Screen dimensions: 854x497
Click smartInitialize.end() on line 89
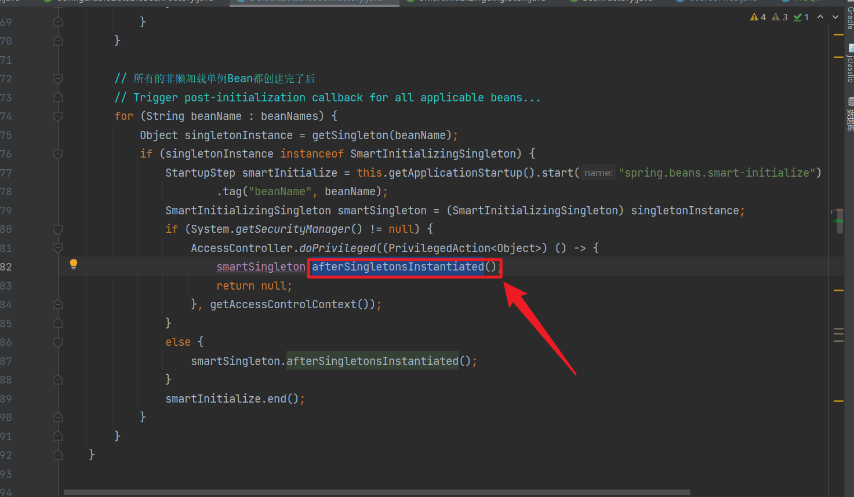point(232,399)
